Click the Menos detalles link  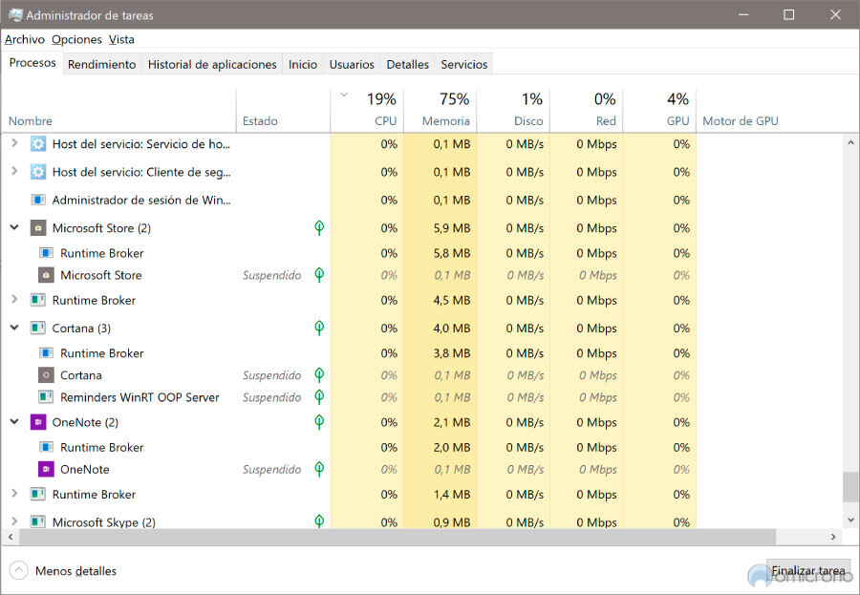click(x=76, y=571)
